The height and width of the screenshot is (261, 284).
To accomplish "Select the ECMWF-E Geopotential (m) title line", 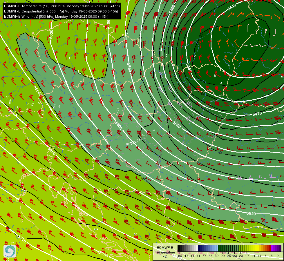I will point(61,11).
